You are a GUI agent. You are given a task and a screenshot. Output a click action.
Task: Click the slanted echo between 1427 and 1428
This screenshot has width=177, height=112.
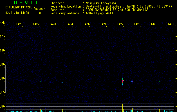pyautogui.click(x=132, y=81)
